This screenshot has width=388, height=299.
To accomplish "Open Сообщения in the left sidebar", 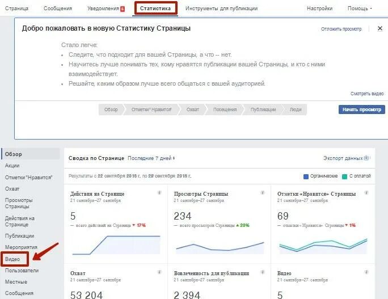I will click(19, 293).
